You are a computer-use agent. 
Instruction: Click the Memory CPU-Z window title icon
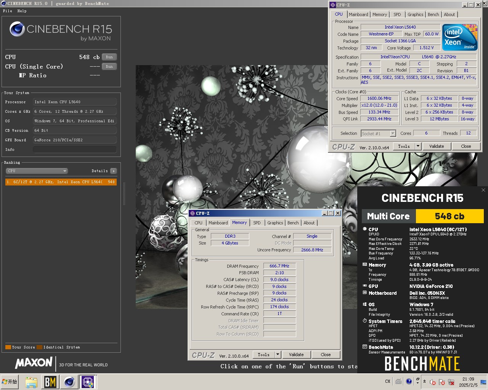(x=192, y=213)
